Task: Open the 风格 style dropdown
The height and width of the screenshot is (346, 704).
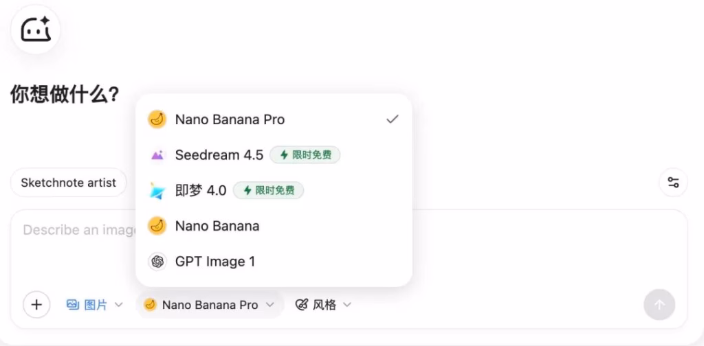Action: 323,305
